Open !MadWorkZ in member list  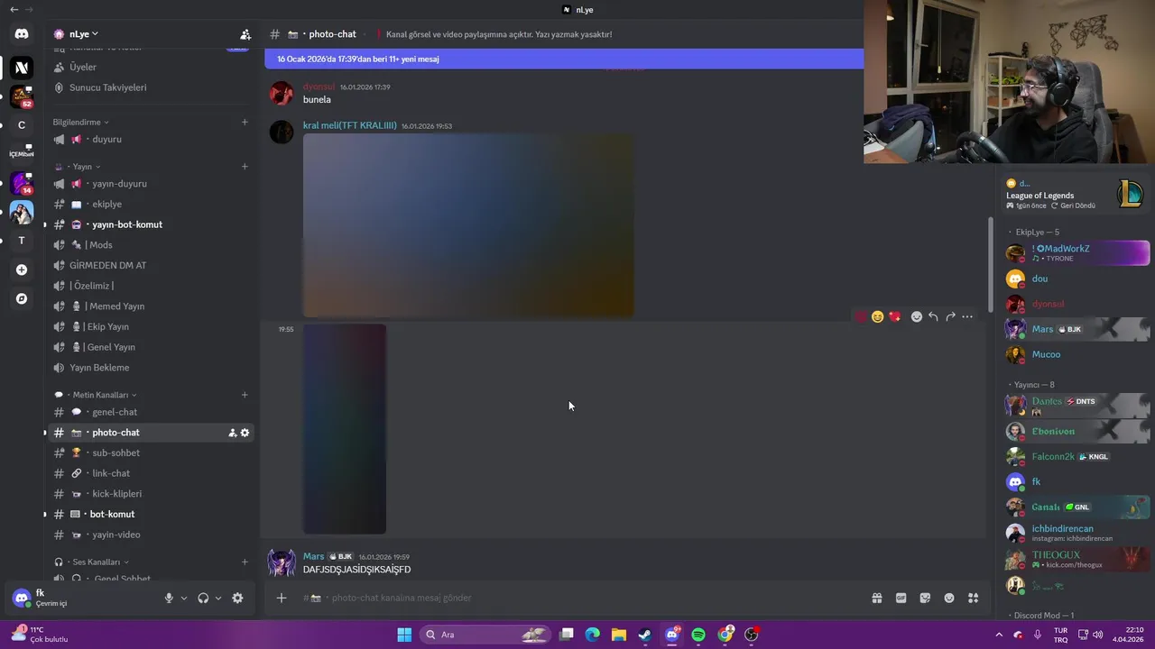click(1077, 253)
